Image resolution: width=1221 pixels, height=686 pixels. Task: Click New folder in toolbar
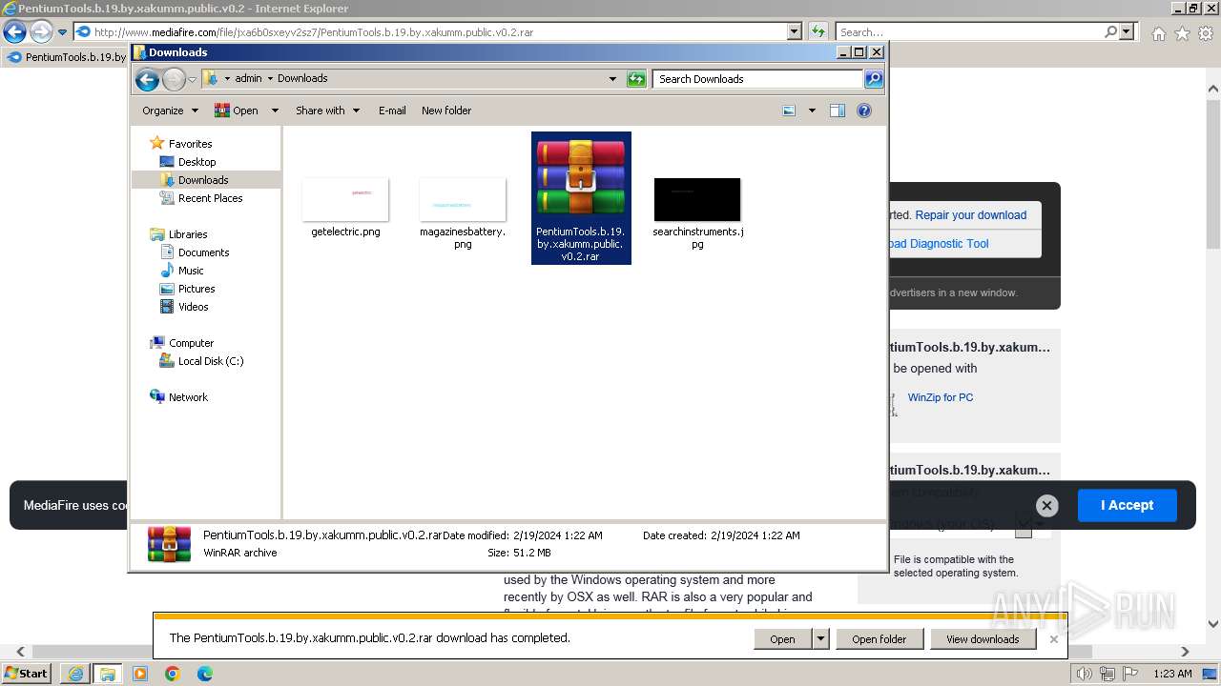coord(446,111)
